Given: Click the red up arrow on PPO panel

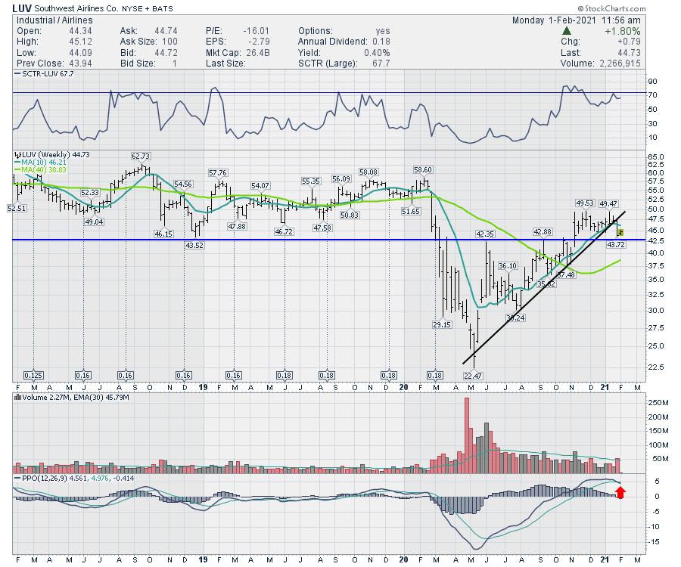Looking at the screenshot, I should (621, 493).
